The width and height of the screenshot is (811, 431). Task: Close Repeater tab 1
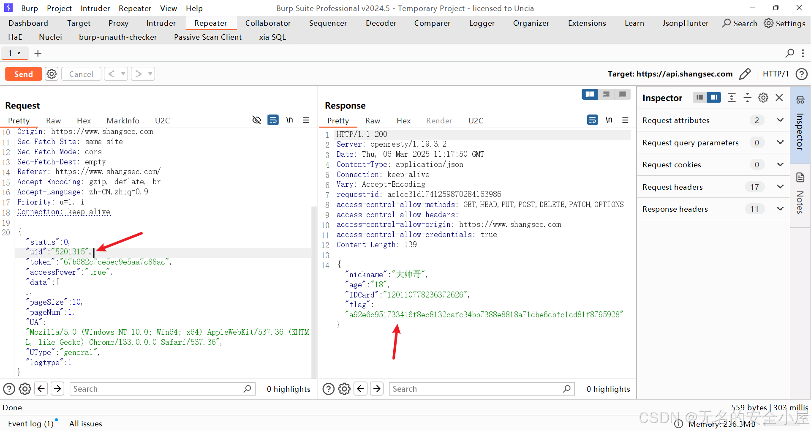(x=19, y=53)
